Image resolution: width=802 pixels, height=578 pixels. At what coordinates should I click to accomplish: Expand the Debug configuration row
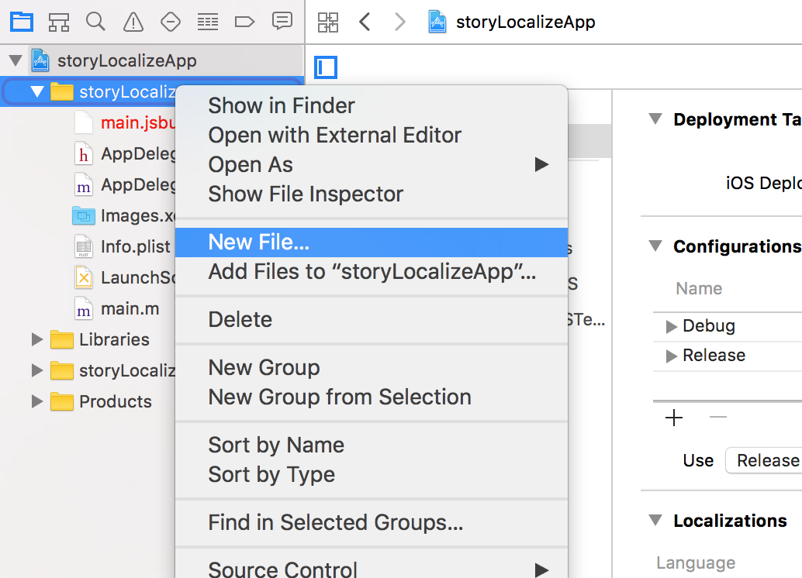coord(672,326)
